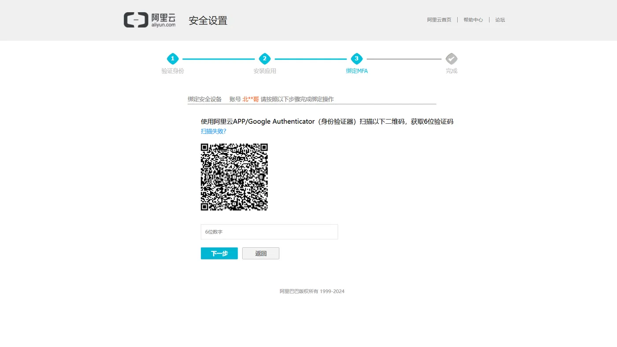Click the Google Authenticator scan instruction text
The image size is (617, 347).
point(327,122)
